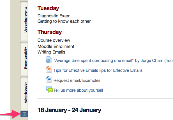Image resolution: width=173 pixels, height=120 pixels.
Task: Open the Tell us more about yourself forum
Action: point(78,90)
